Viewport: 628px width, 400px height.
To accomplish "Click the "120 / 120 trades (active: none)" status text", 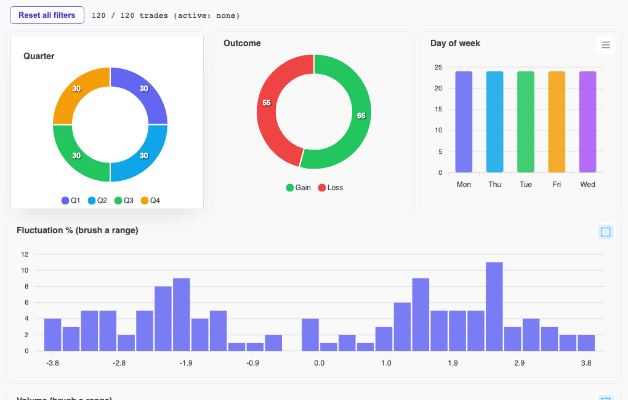I will [x=166, y=15].
